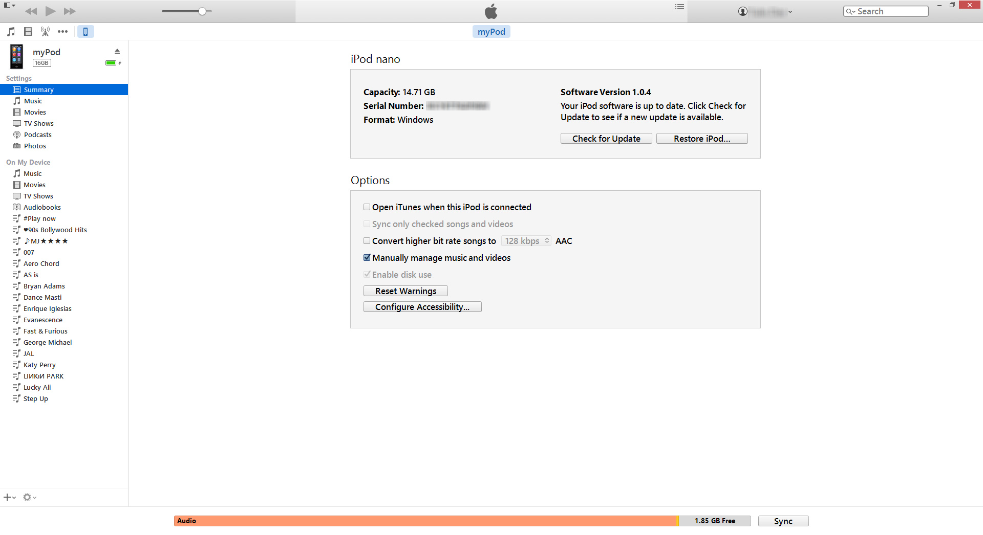Click the myPod device thumbnail
Image resolution: width=983 pixels, height=535 pixels.
click(x=16, y=56)
